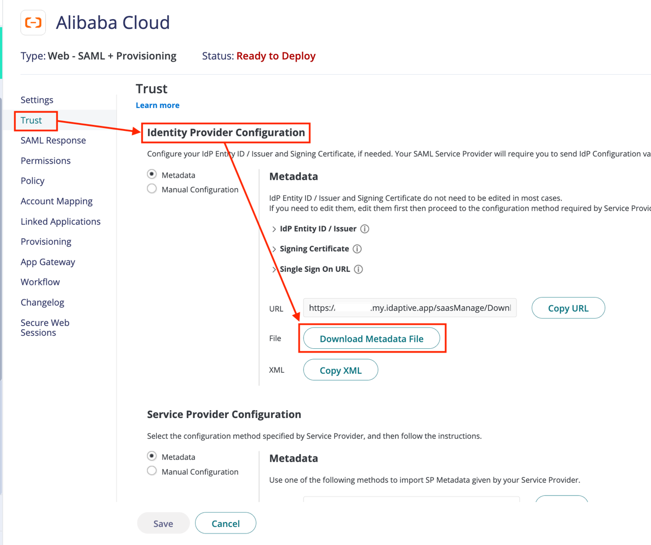This screenshot has height=545, width=651.
Task: Click the info icon beside IdP Entity ID
Action: tap(364, 229)
